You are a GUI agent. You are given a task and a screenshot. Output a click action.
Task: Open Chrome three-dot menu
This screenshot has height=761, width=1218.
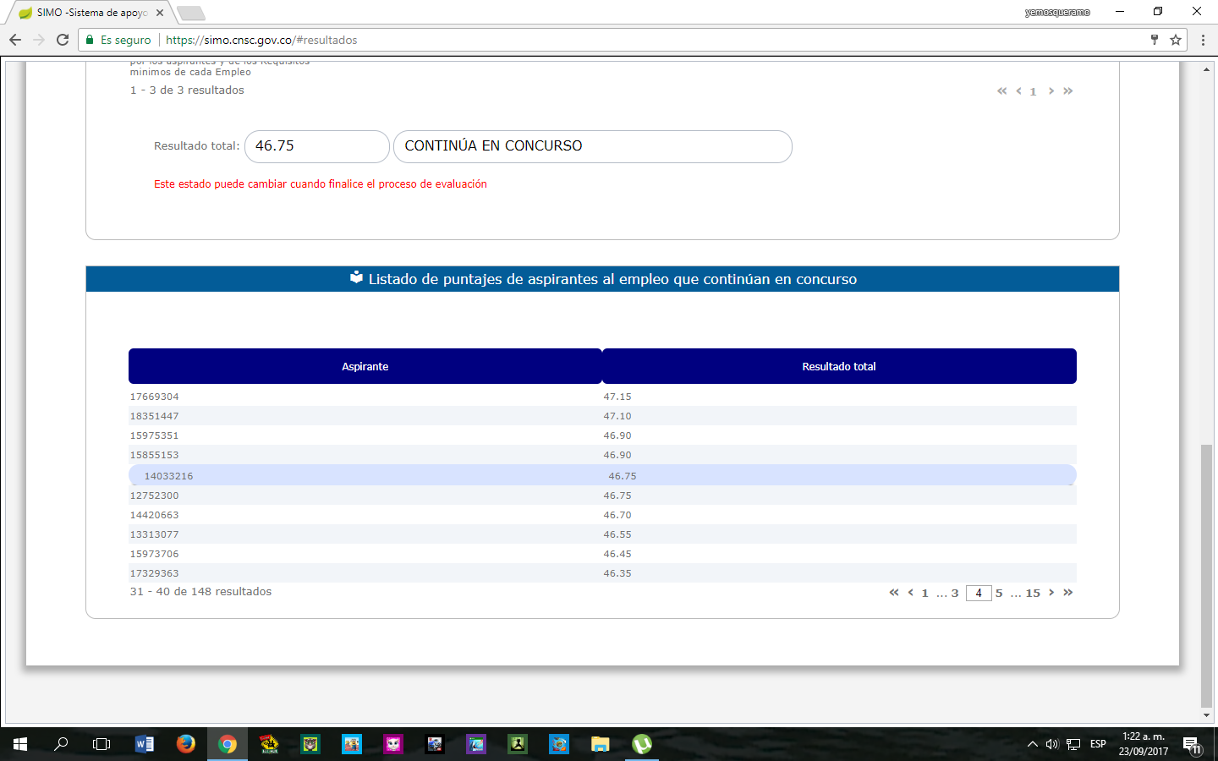[1203, 40]
